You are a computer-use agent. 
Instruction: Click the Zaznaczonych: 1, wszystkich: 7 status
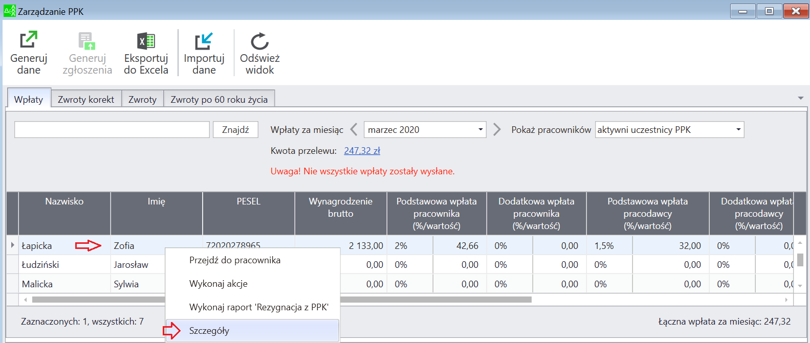click(x=82, y=322)
